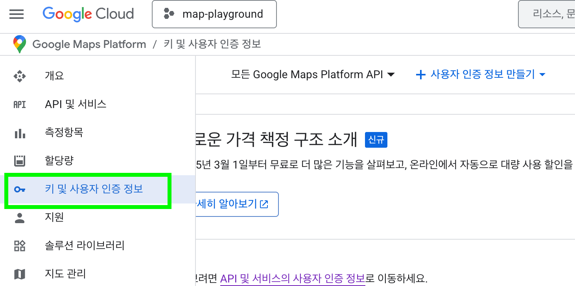Click the 리소스 search field

tap(547, 14)
